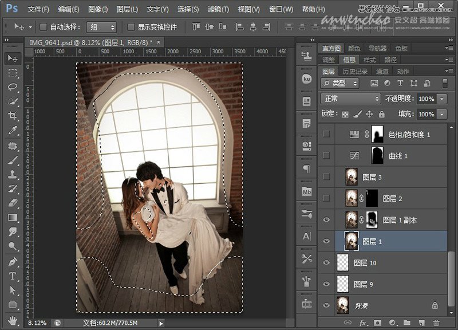Click the lock-all padlock button
The image size is (458, 330).
pyautogui.click(x=382, y=113)
